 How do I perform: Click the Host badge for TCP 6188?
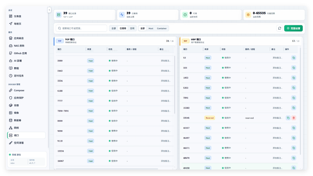(x=90, y=91)
